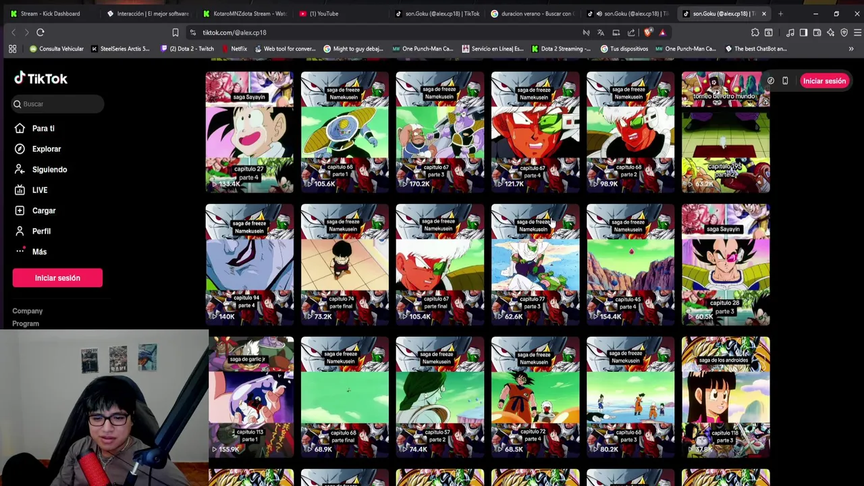Open the Netflix bookmark
This screenshot has width=864, height=486.
(234, 49)
